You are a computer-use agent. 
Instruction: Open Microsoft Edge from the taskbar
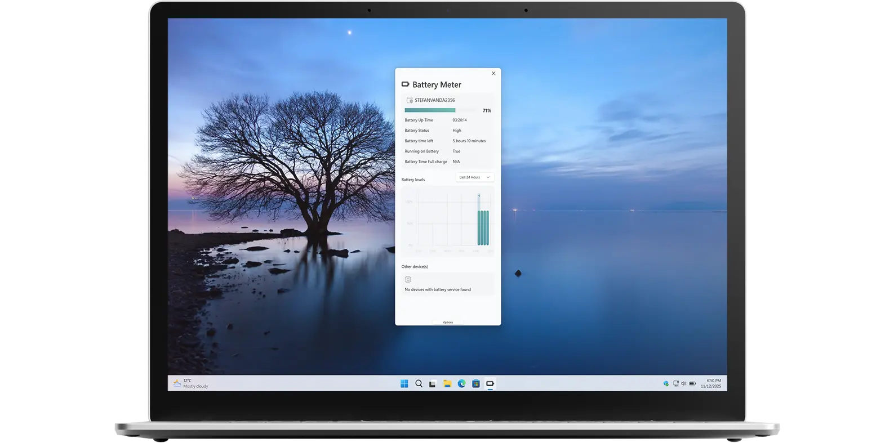point(461,384)
